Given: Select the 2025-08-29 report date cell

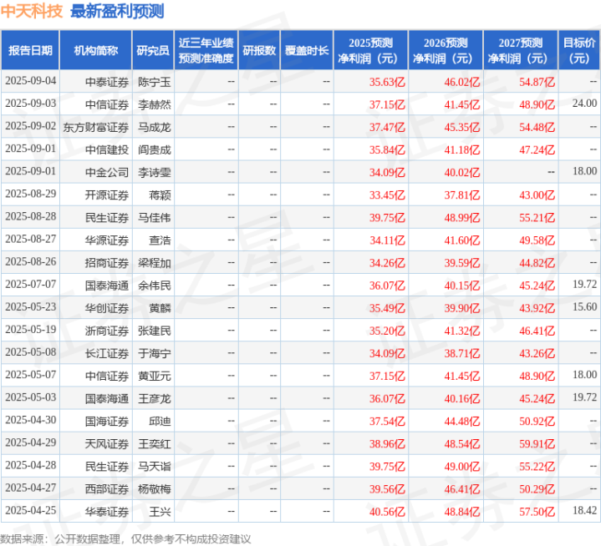Looking at the screenshot, I should coord(30,195).
